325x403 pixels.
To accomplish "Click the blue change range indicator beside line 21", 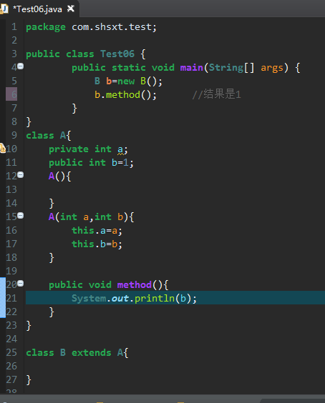I will 3,298.
